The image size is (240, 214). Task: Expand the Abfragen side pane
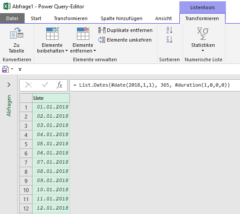[x=9, y=85]
